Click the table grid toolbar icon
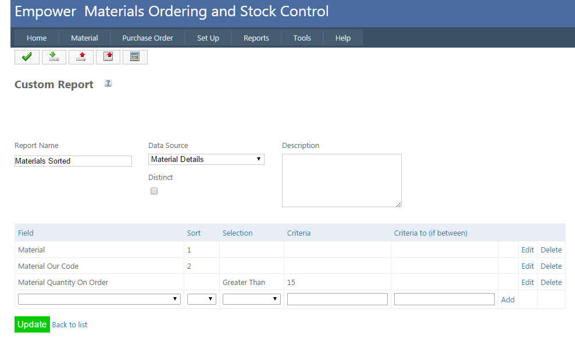Image resolution: width=575 pixels, height=343 pixels. 135,57
